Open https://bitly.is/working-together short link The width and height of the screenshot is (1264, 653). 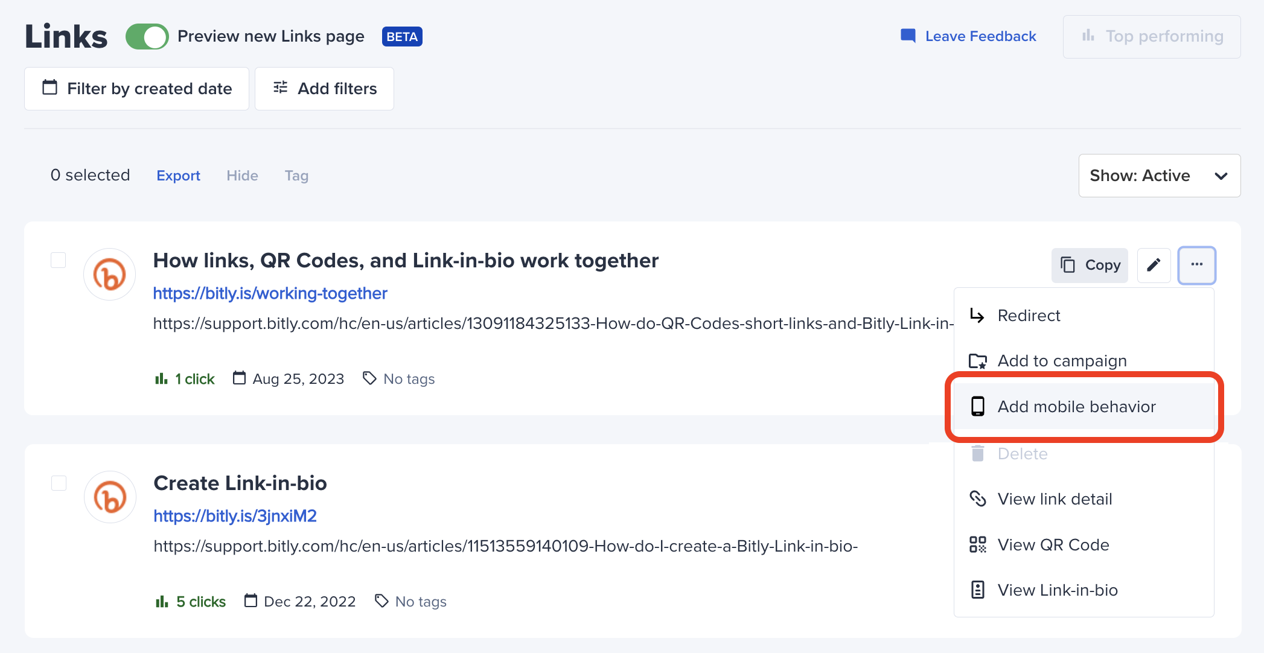[x=270, y=293]
